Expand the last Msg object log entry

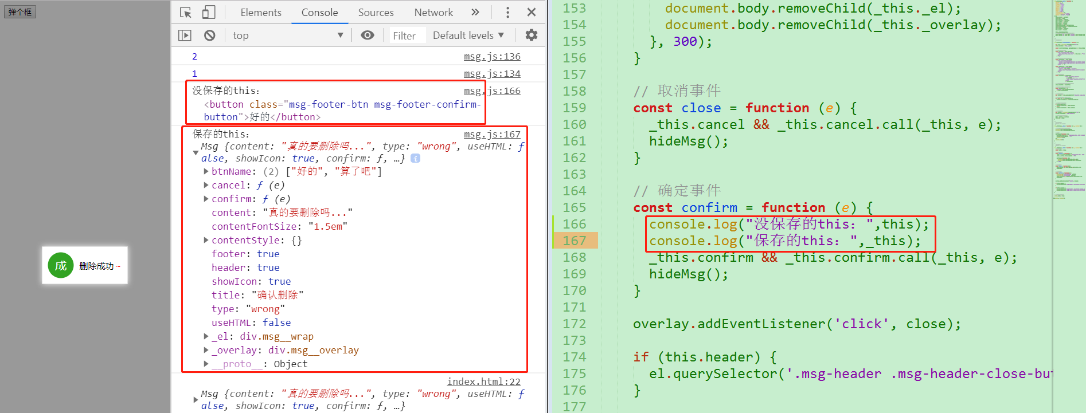[x=196, y=400]
